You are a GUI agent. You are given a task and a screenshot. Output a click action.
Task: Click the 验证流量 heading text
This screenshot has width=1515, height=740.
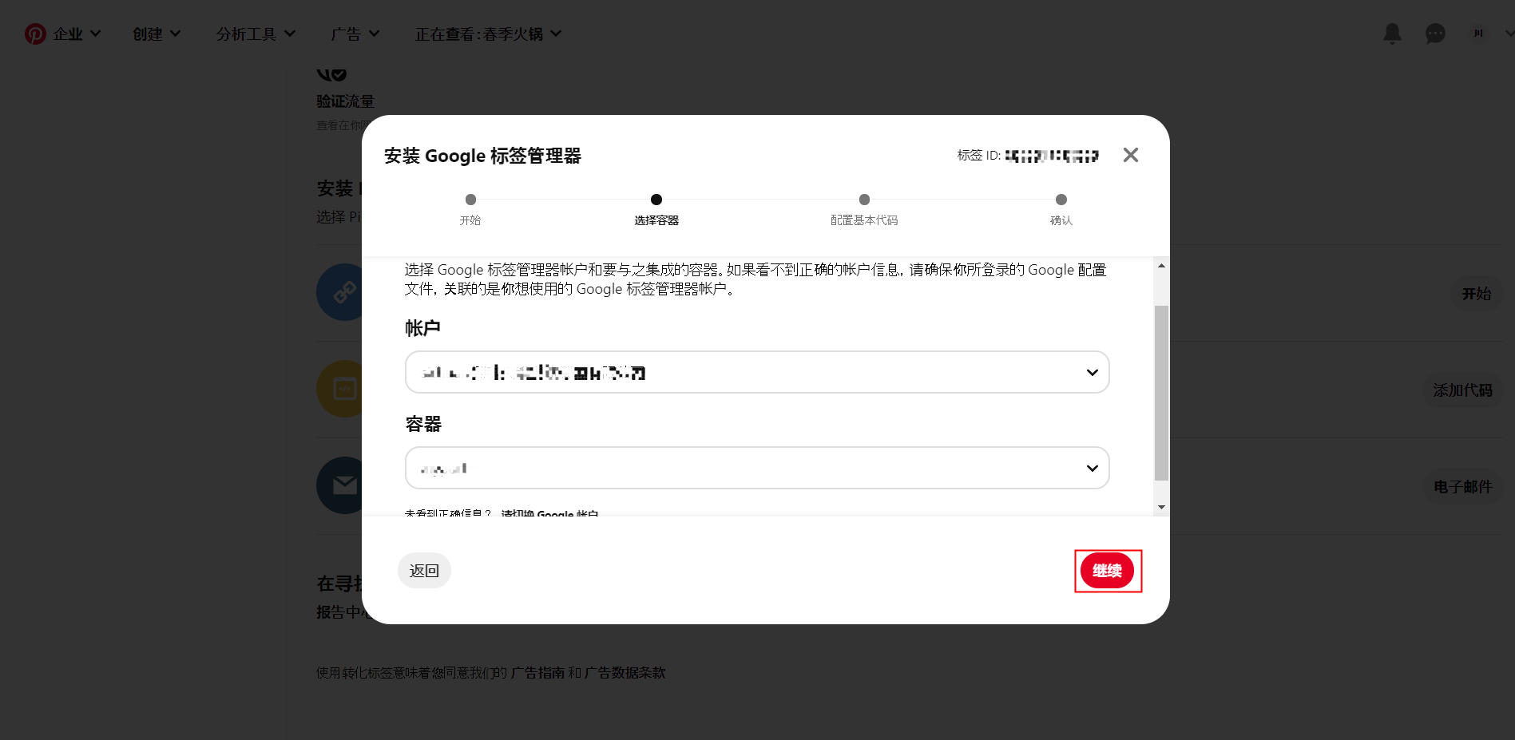coord(345,101)
